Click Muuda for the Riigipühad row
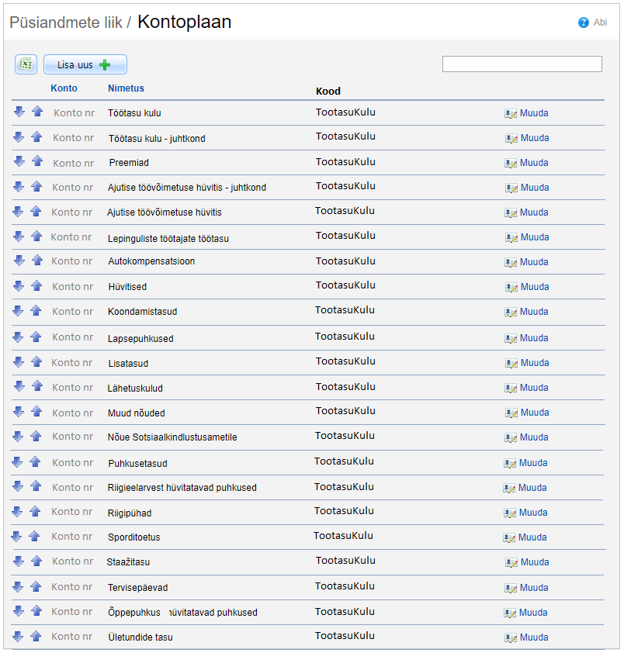The height and width of the screenshot is (653, 624). 533,513
